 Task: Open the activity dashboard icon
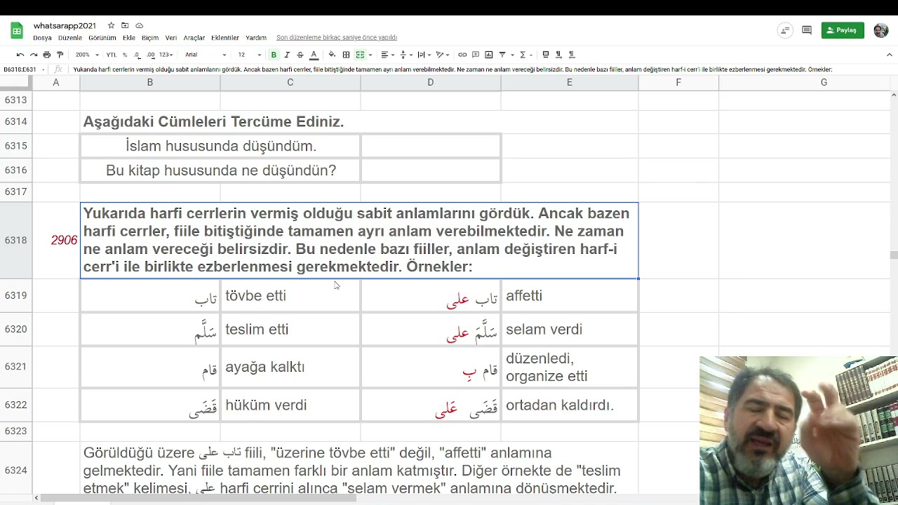pos(785,30)
